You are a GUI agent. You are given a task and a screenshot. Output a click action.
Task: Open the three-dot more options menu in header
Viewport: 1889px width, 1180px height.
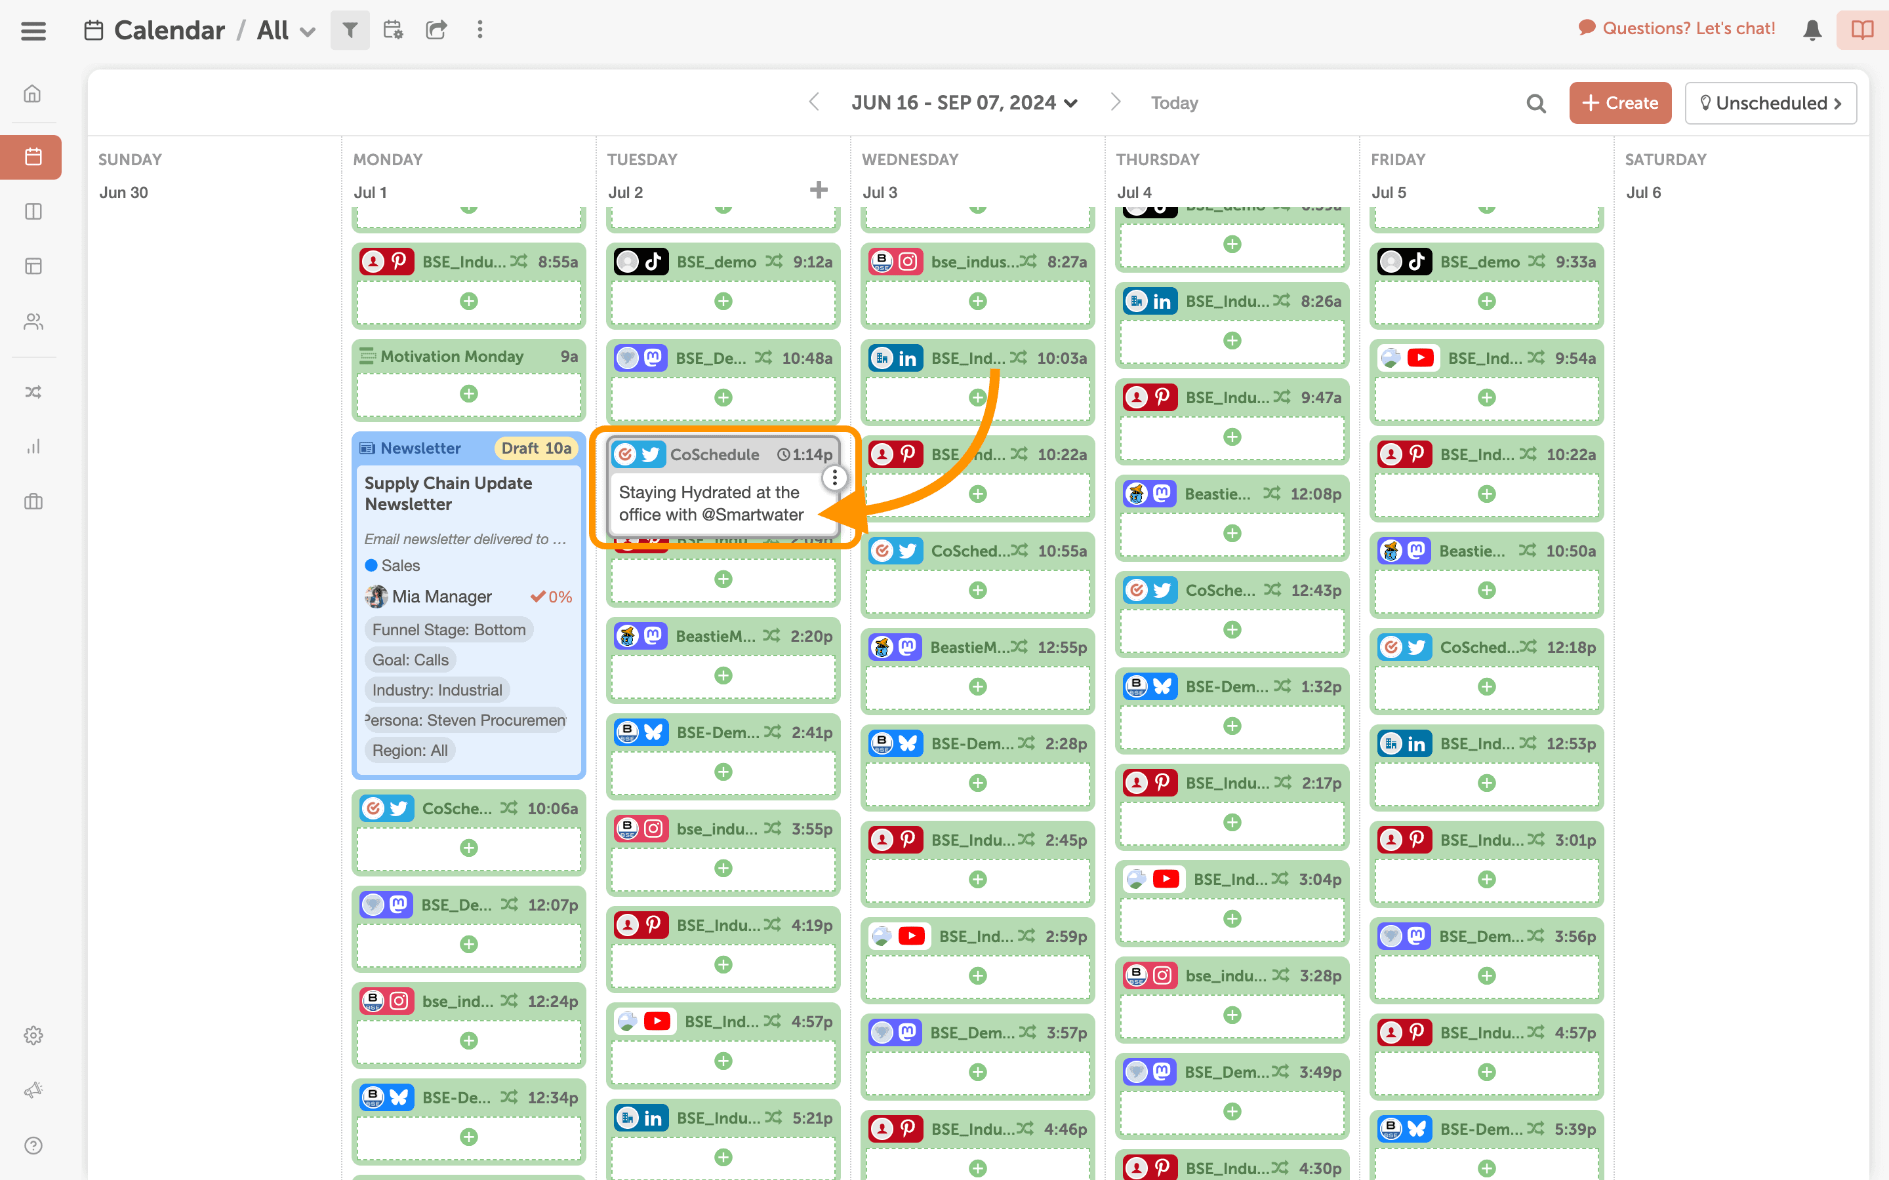[x=479, y=30]
